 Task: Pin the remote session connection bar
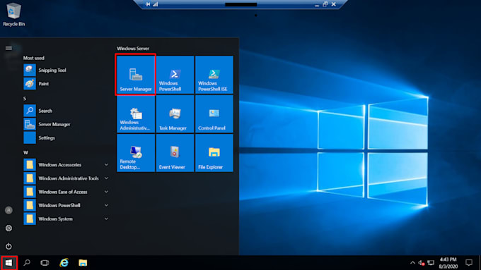148,4
